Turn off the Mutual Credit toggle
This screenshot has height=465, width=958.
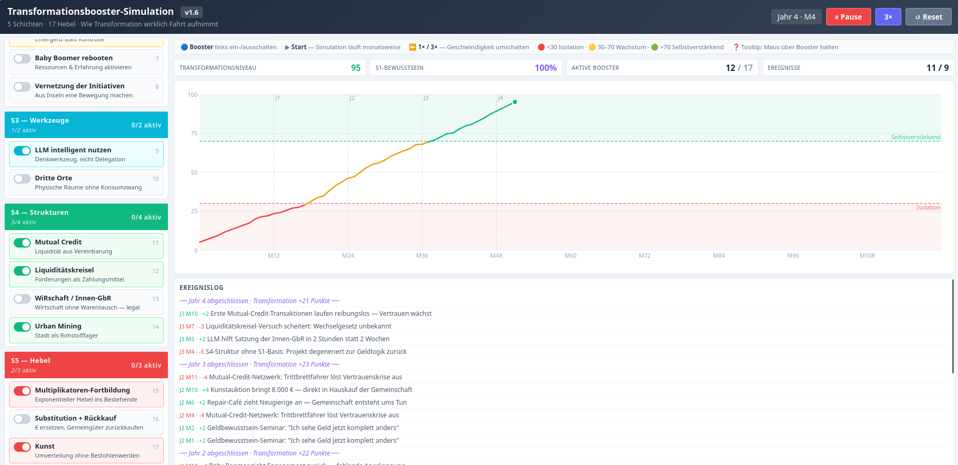click(x=22, y=243)
